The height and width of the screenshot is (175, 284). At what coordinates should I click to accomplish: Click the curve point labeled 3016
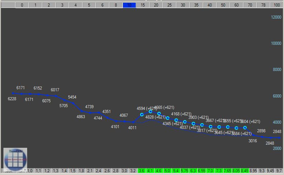(253, 135)
